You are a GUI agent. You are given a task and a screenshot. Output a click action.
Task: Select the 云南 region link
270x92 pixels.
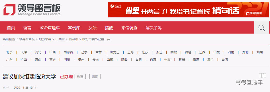96,60
